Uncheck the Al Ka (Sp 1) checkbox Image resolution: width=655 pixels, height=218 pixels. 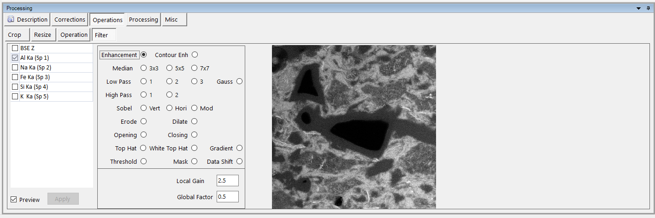pos(15,58)
